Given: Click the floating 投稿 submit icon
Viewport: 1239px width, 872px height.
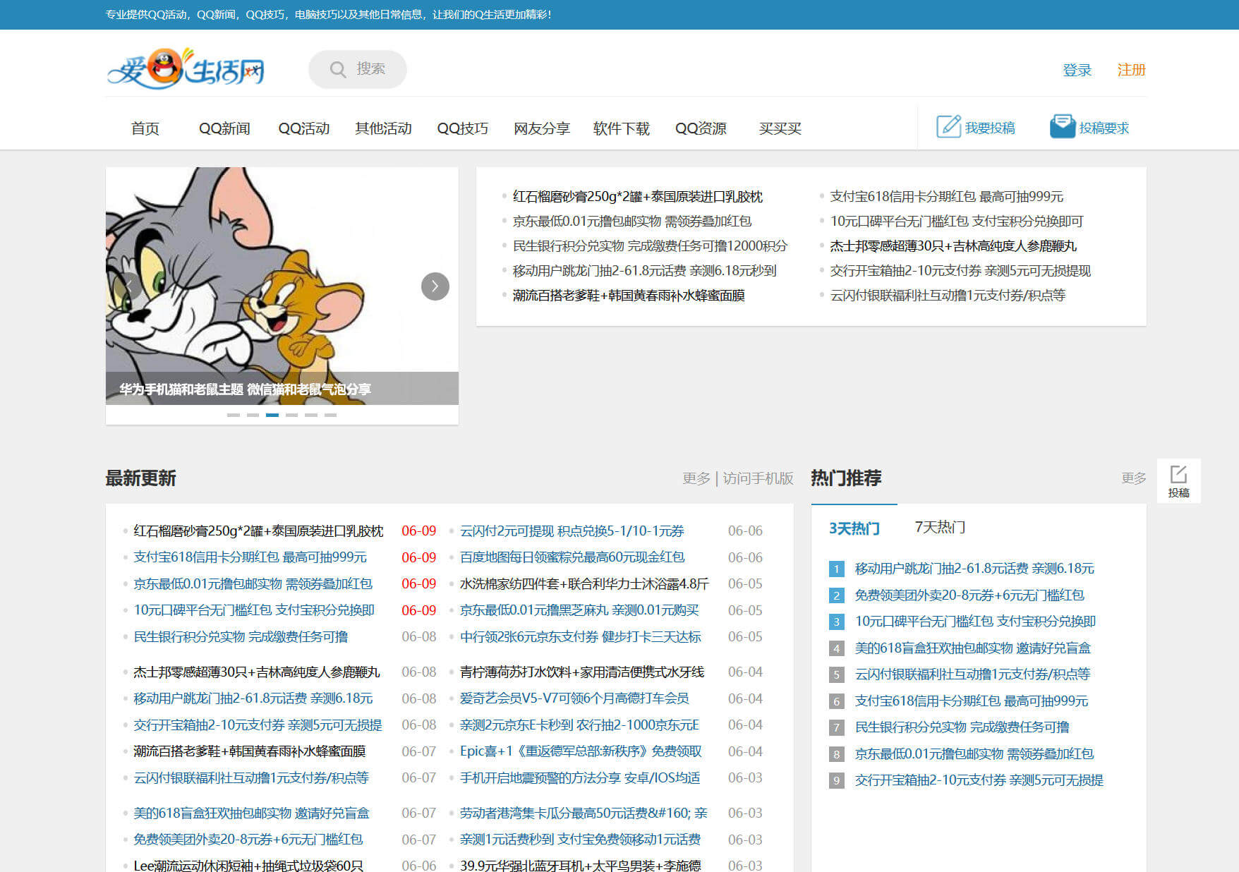Looking at the screenshot, I should point(1179,474).
